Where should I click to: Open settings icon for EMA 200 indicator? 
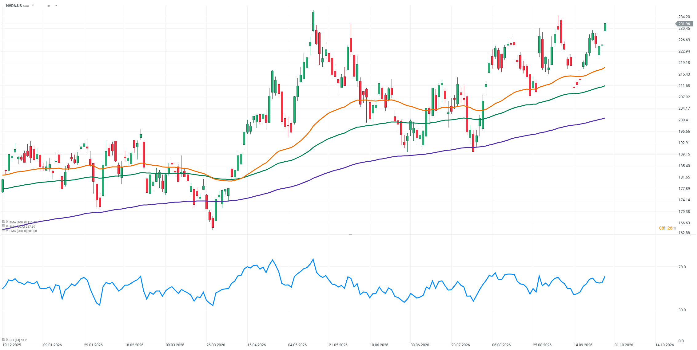3,230
